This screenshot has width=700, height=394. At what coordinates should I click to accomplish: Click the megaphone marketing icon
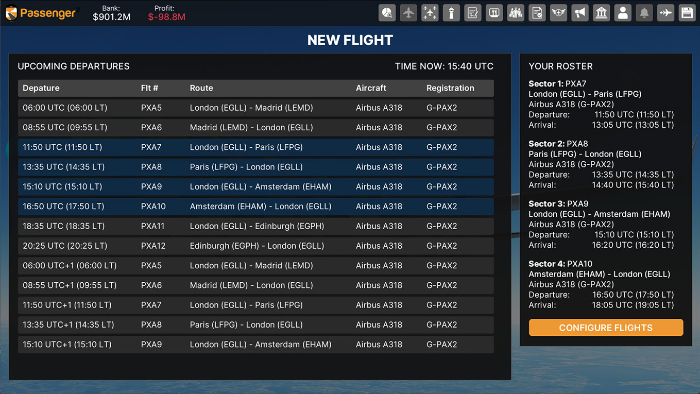579,13
